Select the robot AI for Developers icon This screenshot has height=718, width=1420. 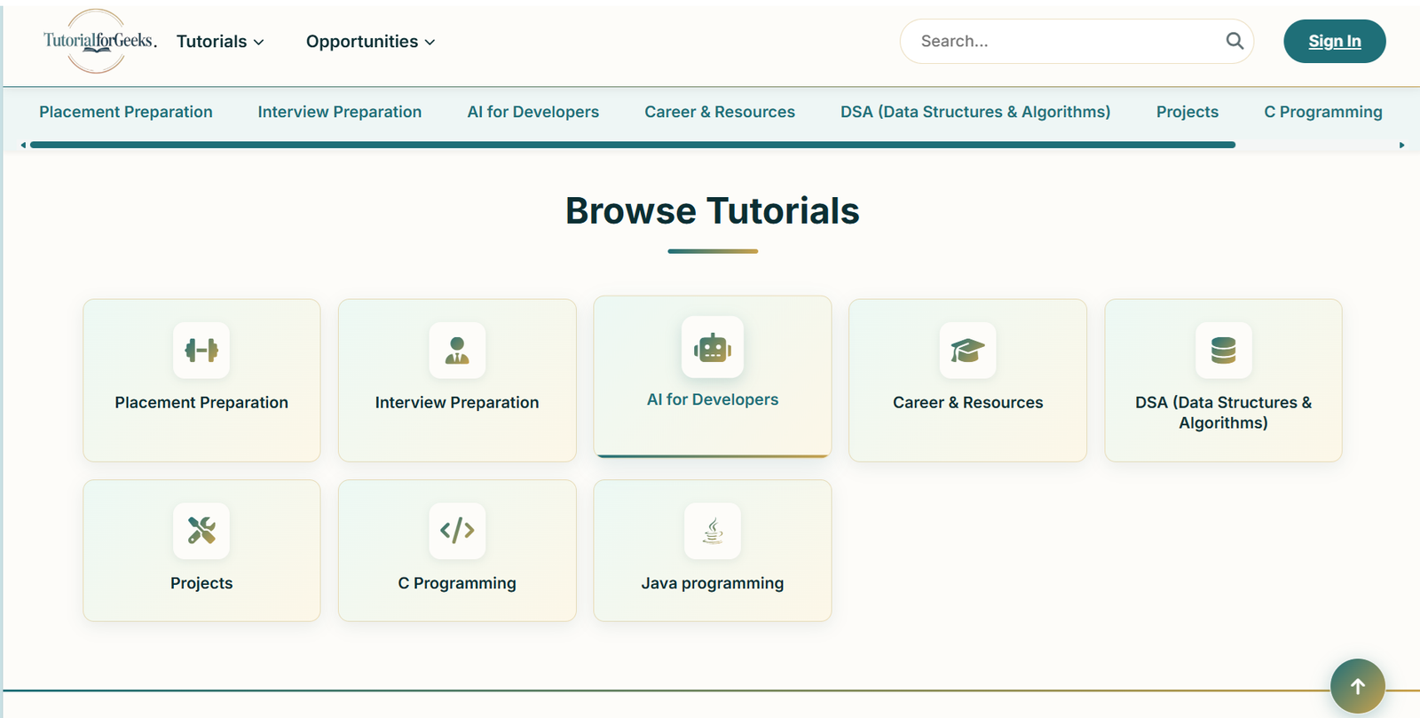tap(713, 347)
